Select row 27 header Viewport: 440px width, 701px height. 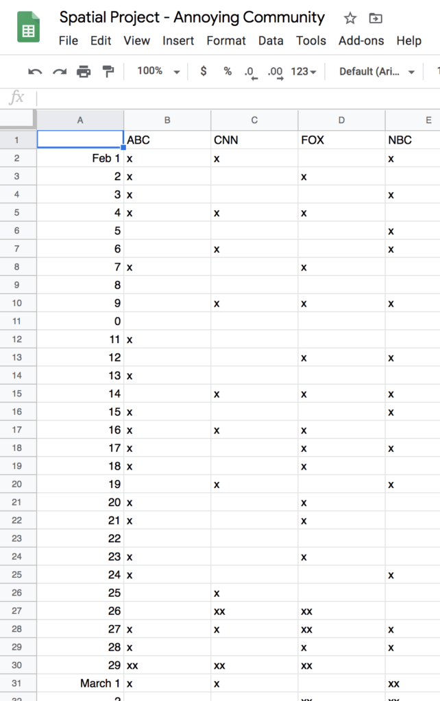pos(17,611)
